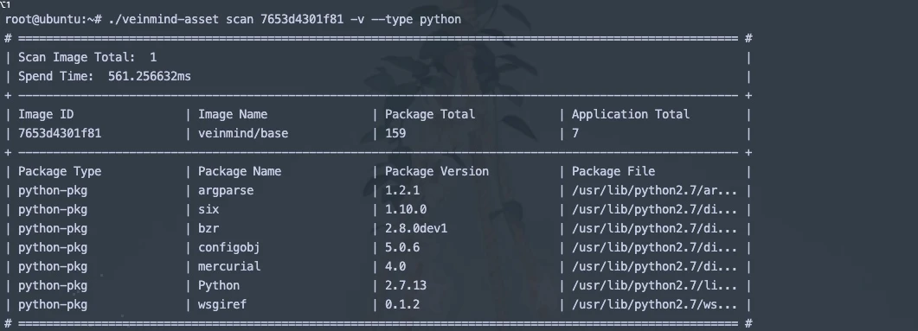Click python-pkg type in the configobj row
The height and width of the screenshot is (331, 918).
53,247
